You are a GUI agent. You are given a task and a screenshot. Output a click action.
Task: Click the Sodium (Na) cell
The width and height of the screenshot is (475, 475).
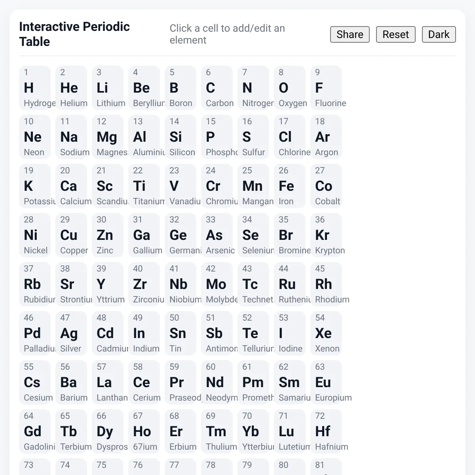[x=71, y=137]
